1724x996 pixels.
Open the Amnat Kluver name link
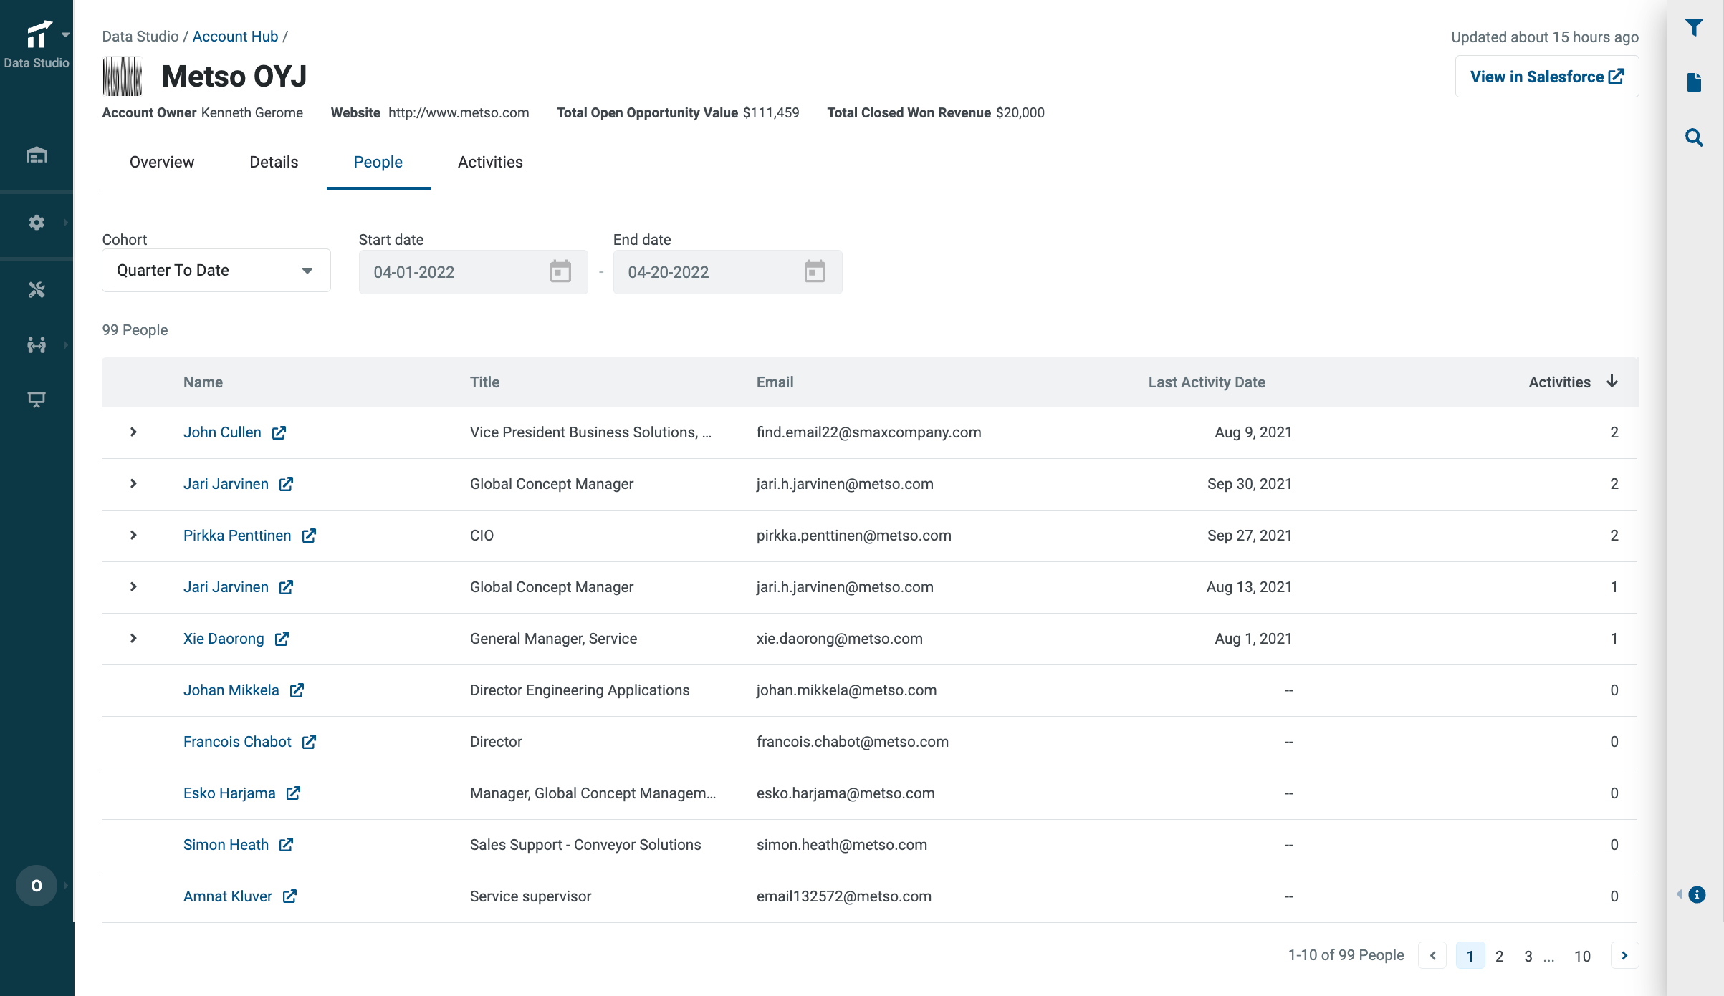[228, 896]
